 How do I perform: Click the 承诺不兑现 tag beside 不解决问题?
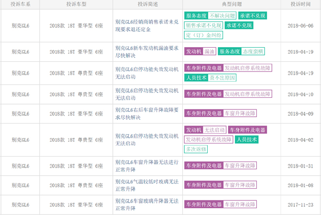click(x=252, y=16)
